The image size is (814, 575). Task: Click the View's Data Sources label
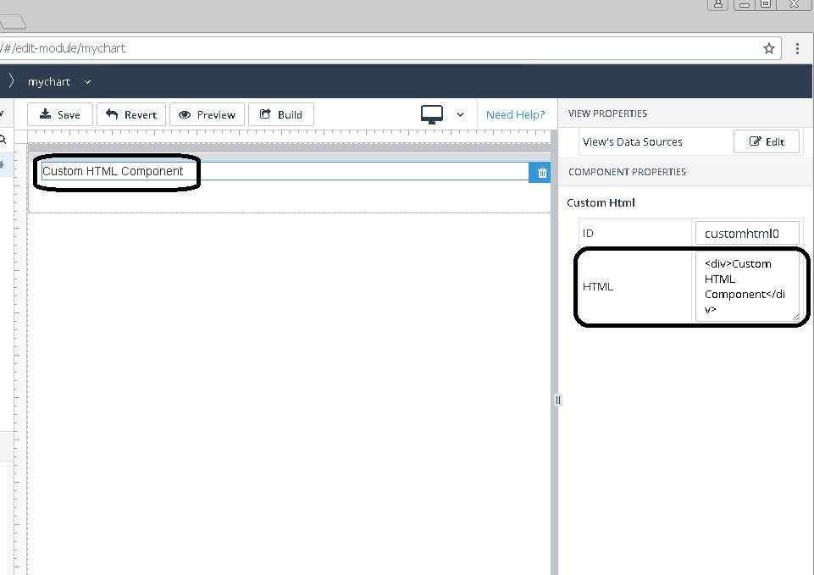[x=632, y=142]
